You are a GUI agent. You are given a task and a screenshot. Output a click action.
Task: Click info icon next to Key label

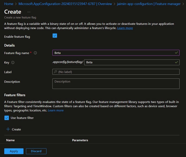click(x=13, y=63)
